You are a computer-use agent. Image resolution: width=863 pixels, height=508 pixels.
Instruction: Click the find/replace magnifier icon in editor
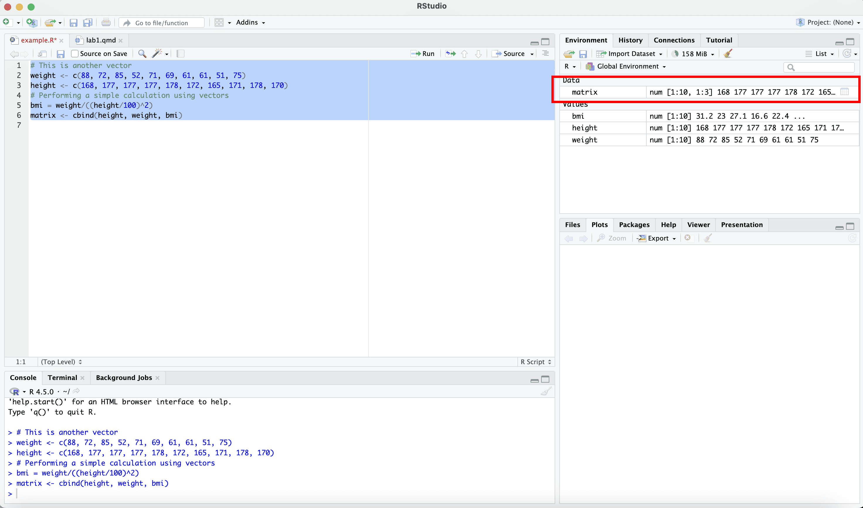pyautogui.click(x=142, y=54)
